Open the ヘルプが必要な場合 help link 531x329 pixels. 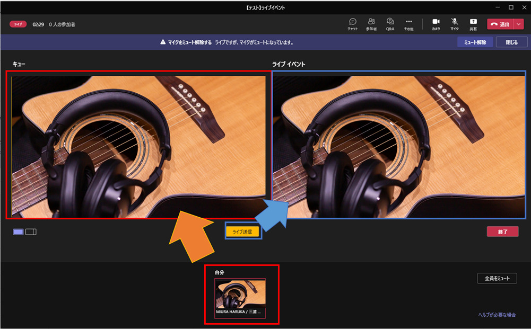[x=497, y=315]
